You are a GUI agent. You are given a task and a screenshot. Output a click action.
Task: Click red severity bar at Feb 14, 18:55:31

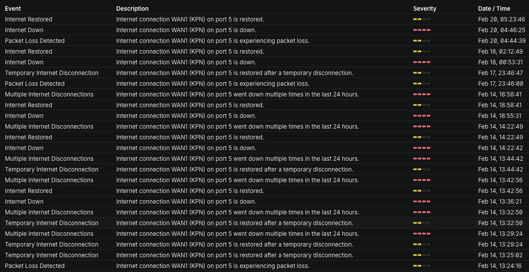point(421,116)
